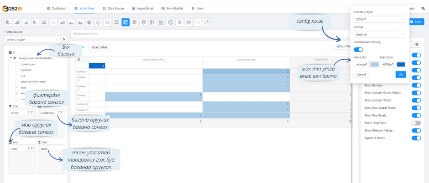The image size is (429, 183).
Task: Click the language translate icon
Action: click(423, 8)
